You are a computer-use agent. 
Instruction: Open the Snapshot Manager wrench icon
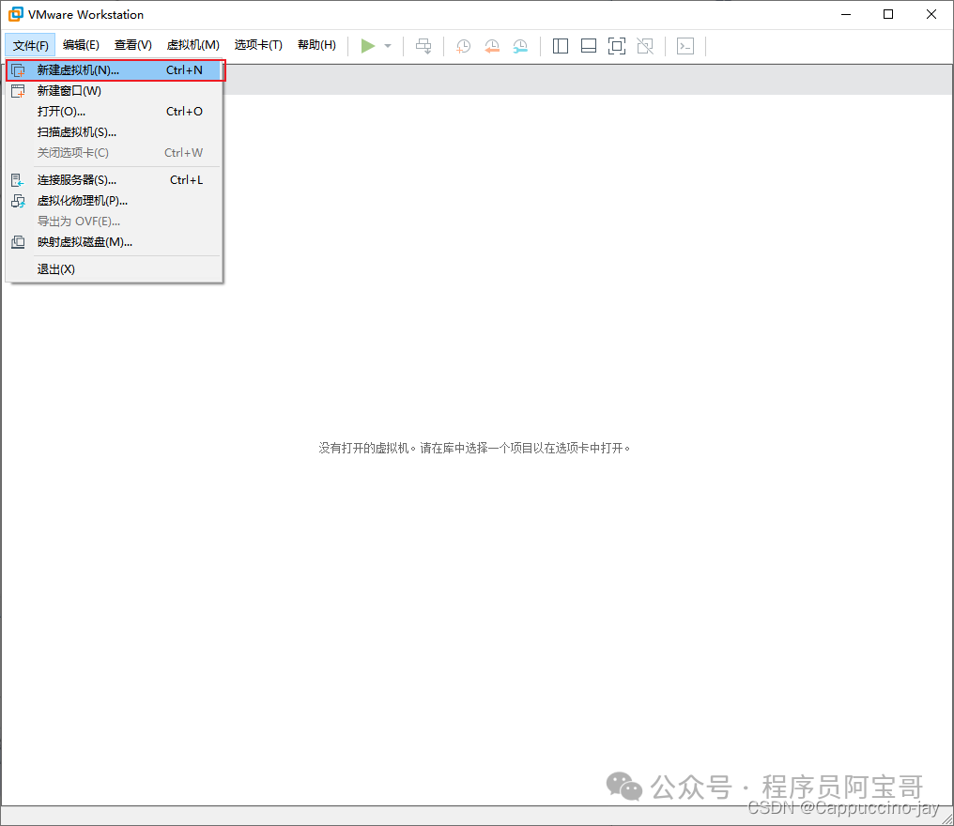[x=520, y=46]
